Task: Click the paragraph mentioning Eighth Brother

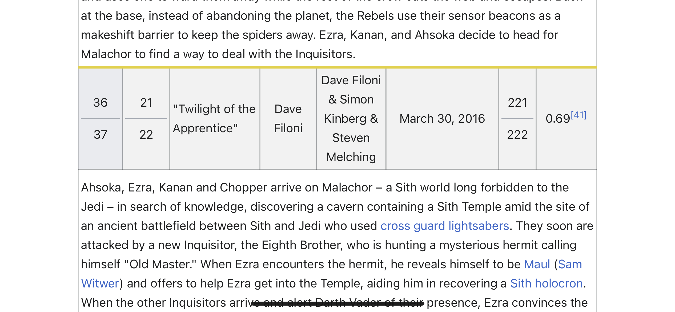Action: click(x=337, y=245)
